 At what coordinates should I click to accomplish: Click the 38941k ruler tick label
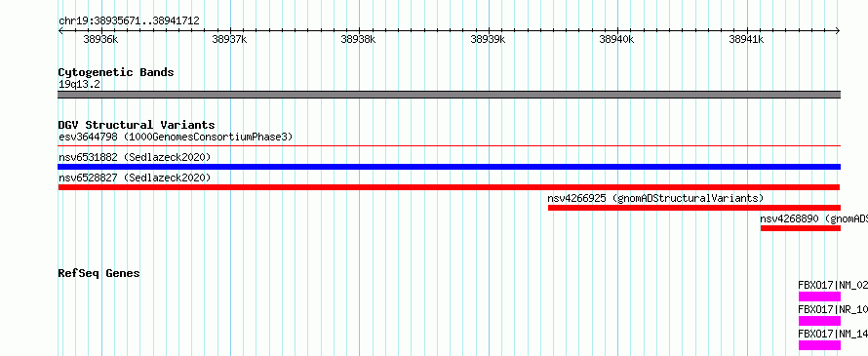pyautogui.click(x=746, y=39)
